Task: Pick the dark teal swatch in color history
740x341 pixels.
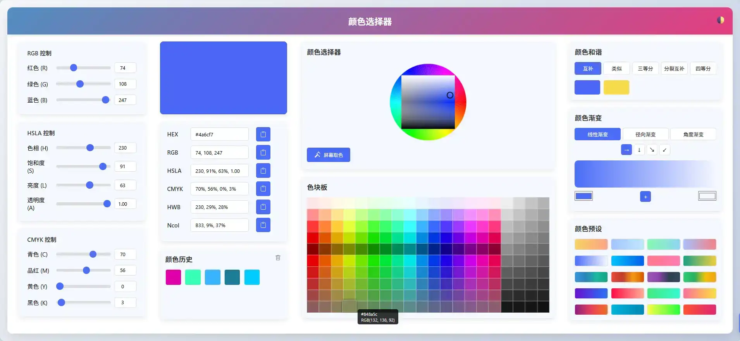Action: [x=232, y=277]
